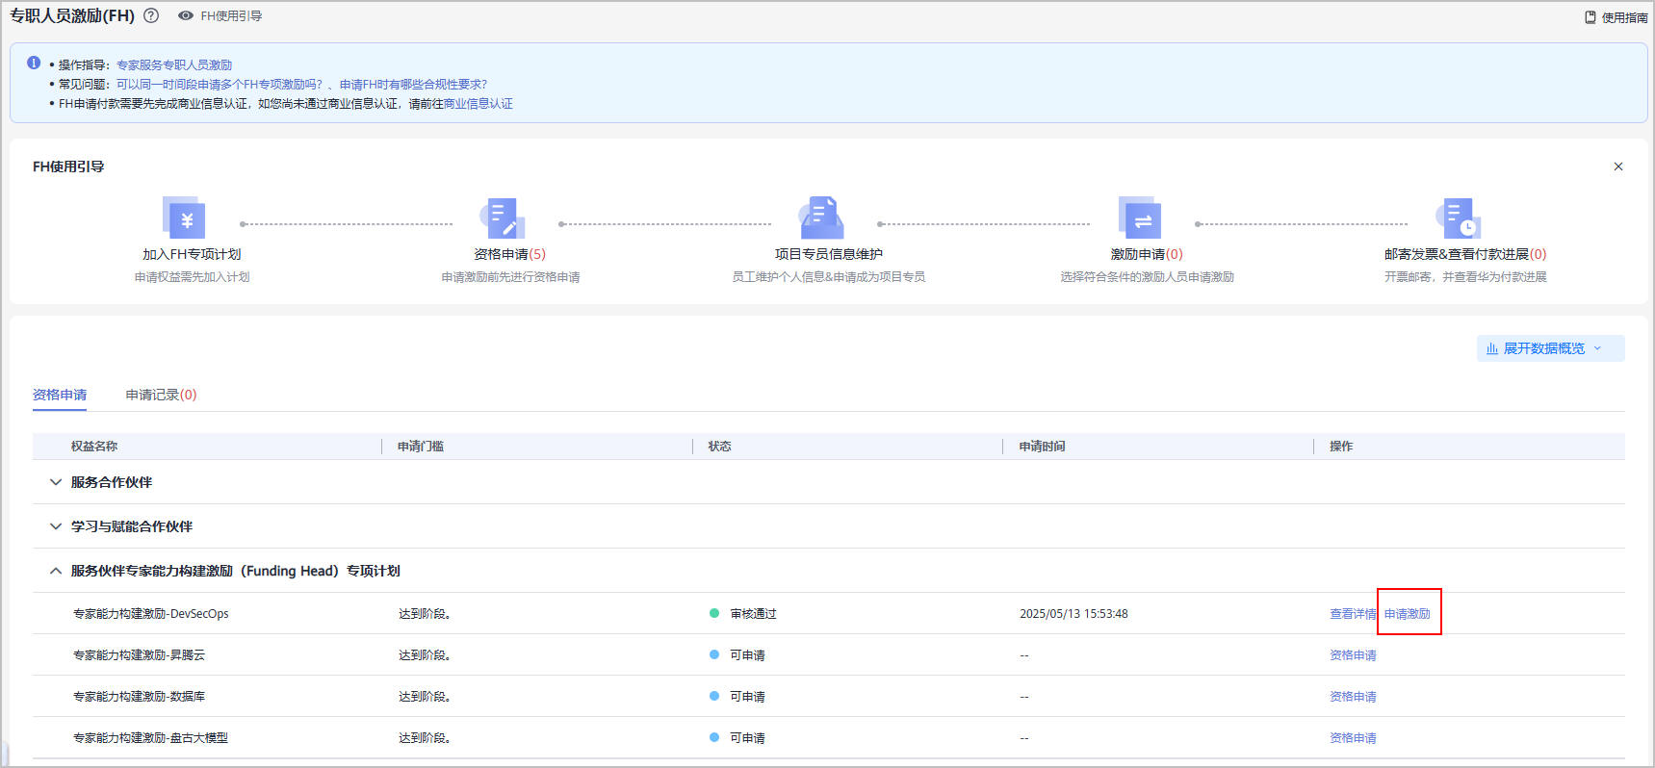Click the 权益名称 column header
The width and height of the screenshot is (1655, 768).
(94, 447)
